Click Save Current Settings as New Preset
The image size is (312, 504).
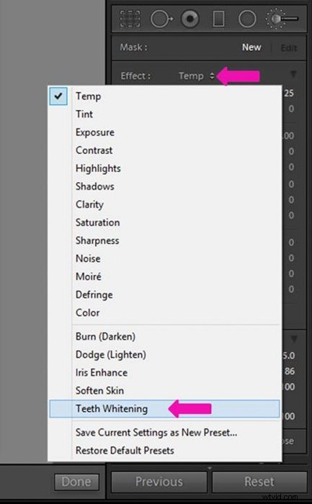tap(156, 433)
